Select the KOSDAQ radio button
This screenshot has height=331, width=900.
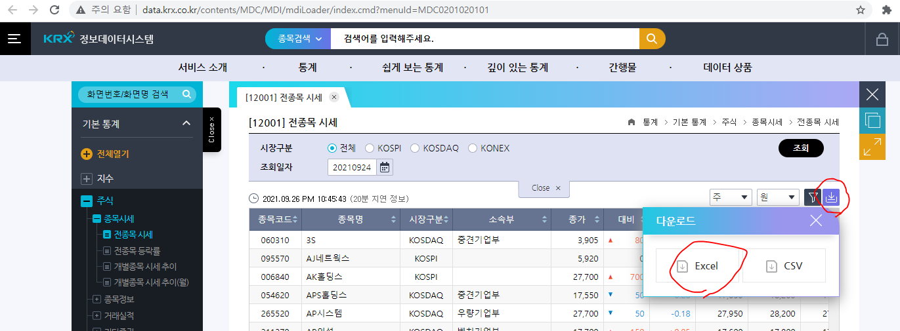415,148
